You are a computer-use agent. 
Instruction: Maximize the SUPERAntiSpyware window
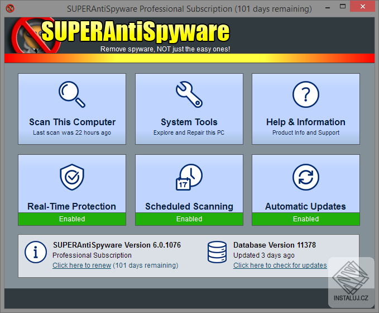click(343, 7)
